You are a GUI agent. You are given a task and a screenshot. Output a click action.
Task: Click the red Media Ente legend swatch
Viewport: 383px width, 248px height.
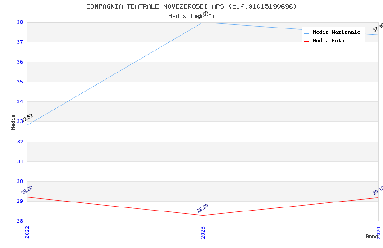click(306, 42)
